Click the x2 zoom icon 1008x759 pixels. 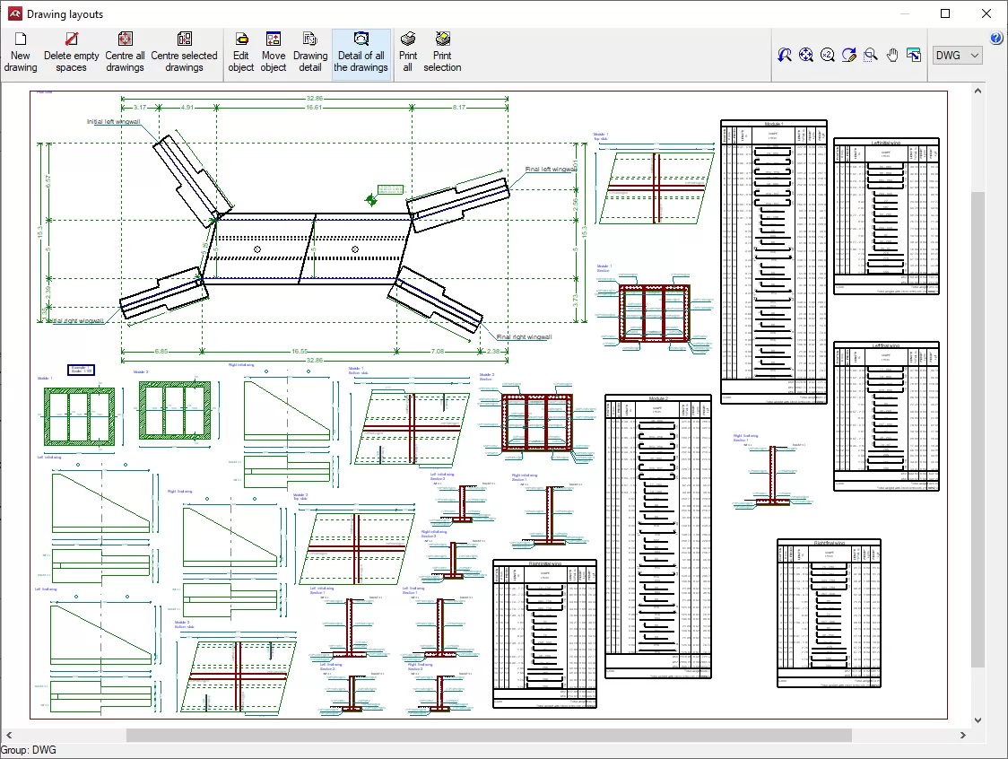(x=828, y=56)
